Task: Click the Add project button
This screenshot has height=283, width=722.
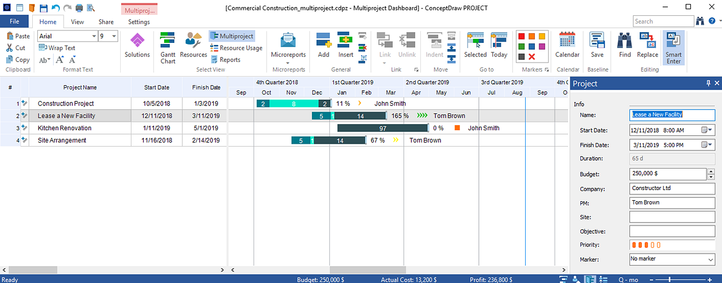Action: tap(323, 46)
